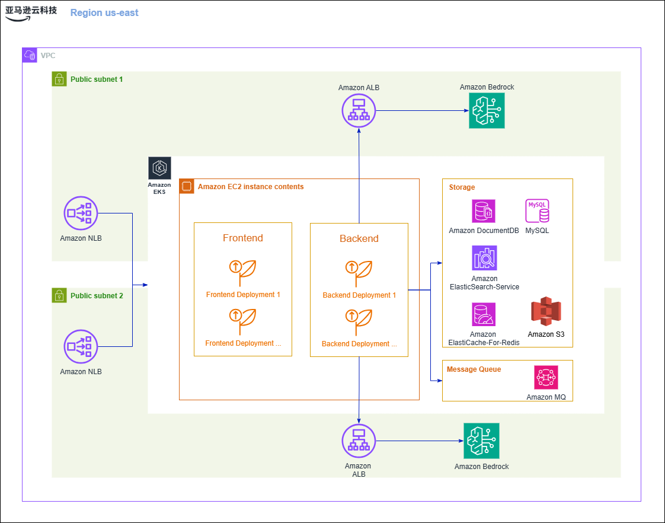Click the lock icon for Public subnet 2

tap(59, 295)
